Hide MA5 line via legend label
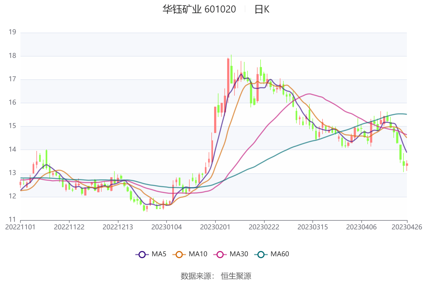Viewport: 432px width, 281px height. (x=159, y=254)
